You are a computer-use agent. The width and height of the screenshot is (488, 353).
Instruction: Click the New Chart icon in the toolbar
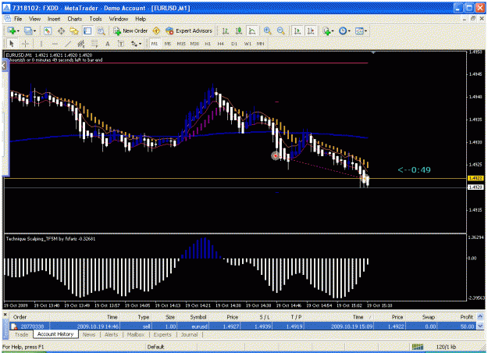pyautogui.click(x=12, y=30)
